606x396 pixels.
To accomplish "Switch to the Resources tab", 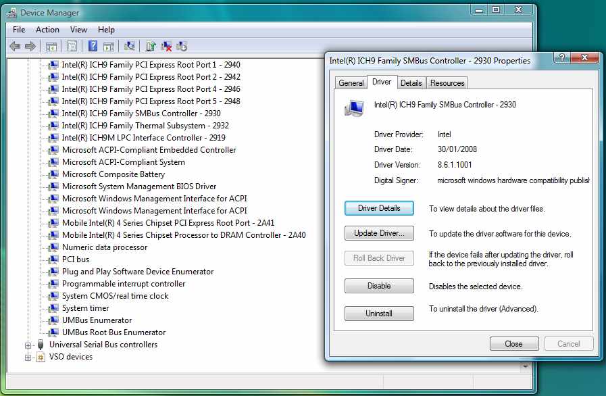I will point(447,82).
